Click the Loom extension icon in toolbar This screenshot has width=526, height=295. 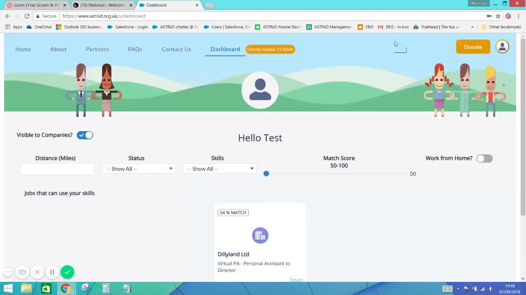tap(508, 16)
